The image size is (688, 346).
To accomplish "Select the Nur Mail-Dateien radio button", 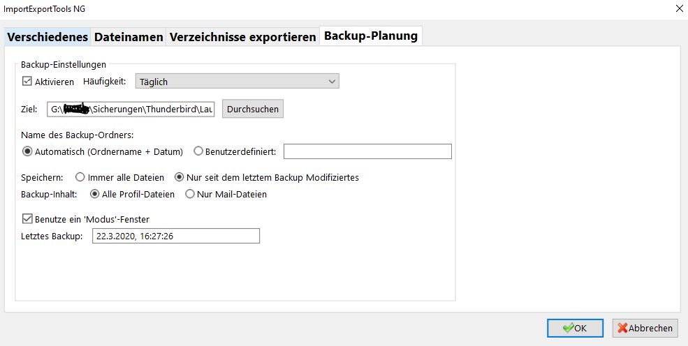I will point(190,195).
